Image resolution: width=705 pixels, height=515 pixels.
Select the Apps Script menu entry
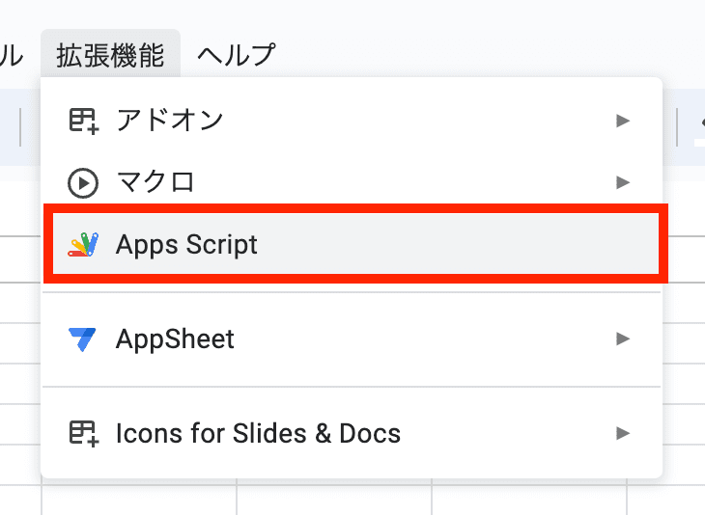tap(186, 244)
